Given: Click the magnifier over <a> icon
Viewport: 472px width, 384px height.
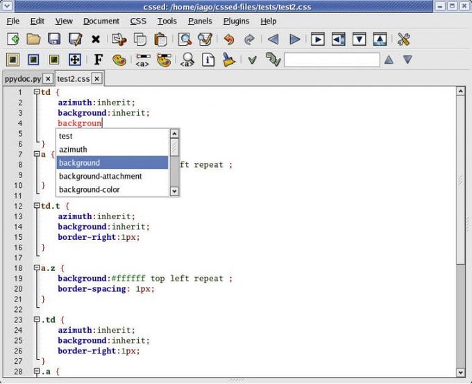Looking at the screenshot, I should [187, 60].
